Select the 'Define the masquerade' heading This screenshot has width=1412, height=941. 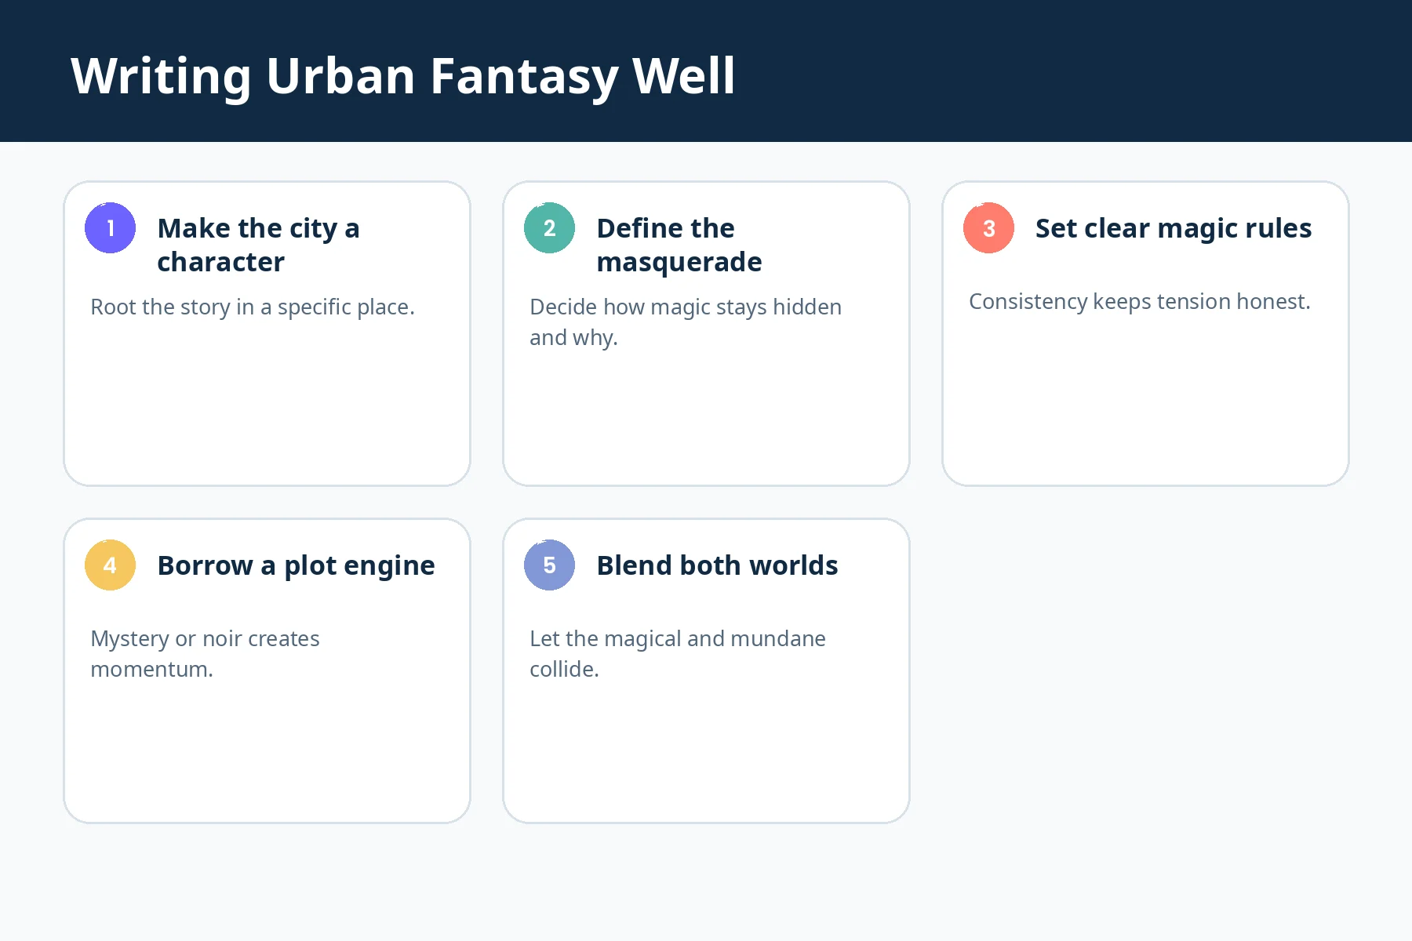(x=679, y=245)
